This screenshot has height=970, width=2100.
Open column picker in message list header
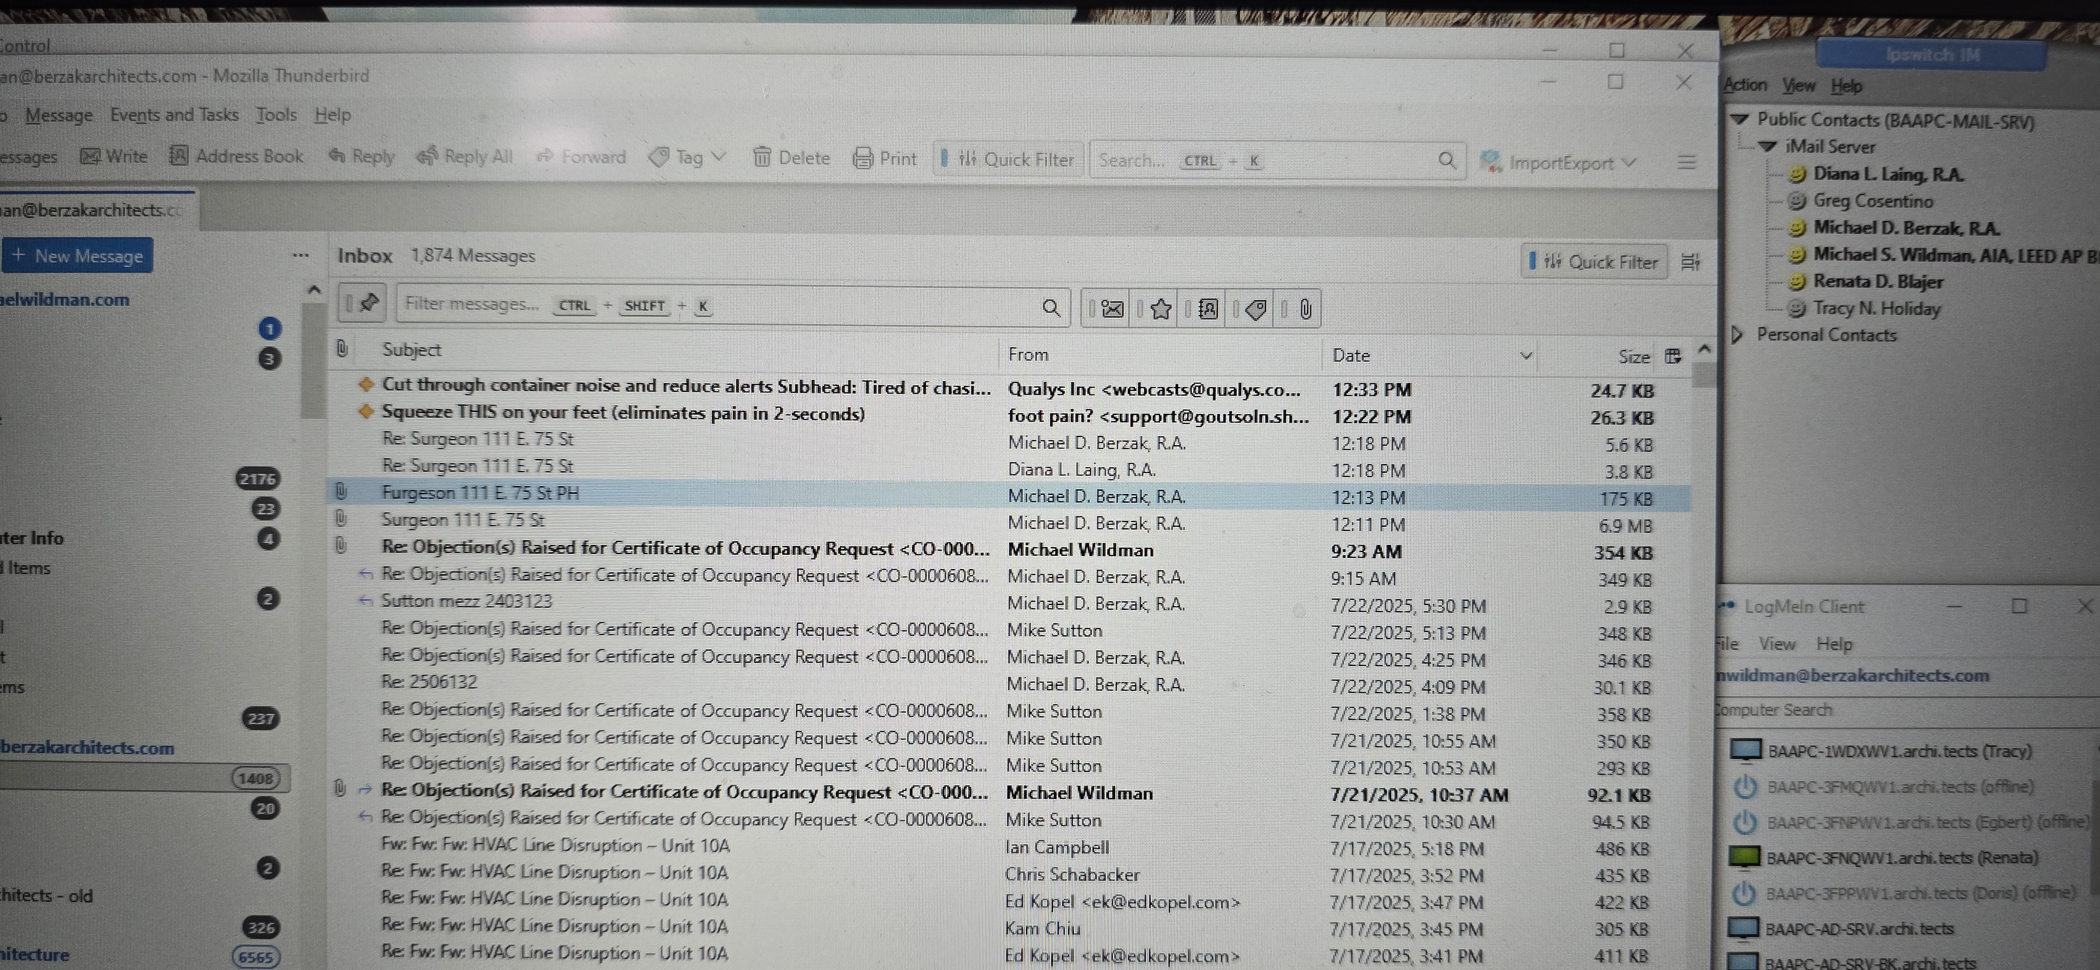(x=1673, y=356)
